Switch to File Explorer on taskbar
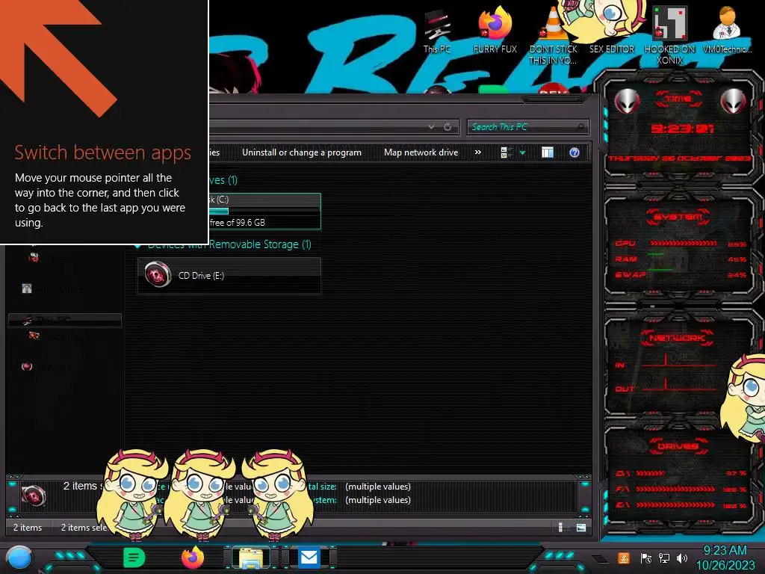Screen dimensions: 765x574 (x=251, y=558)
